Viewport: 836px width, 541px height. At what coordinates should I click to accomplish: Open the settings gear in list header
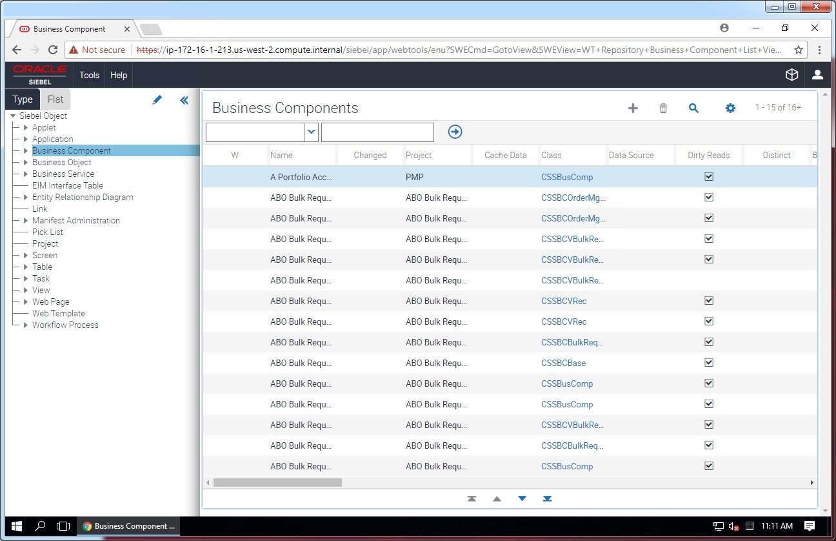[730, 108]
